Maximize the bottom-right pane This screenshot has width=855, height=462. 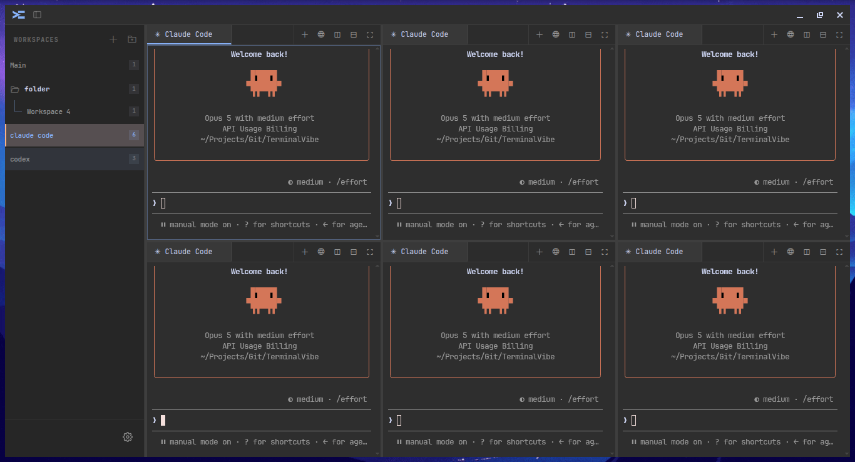[x=839, y=252]
